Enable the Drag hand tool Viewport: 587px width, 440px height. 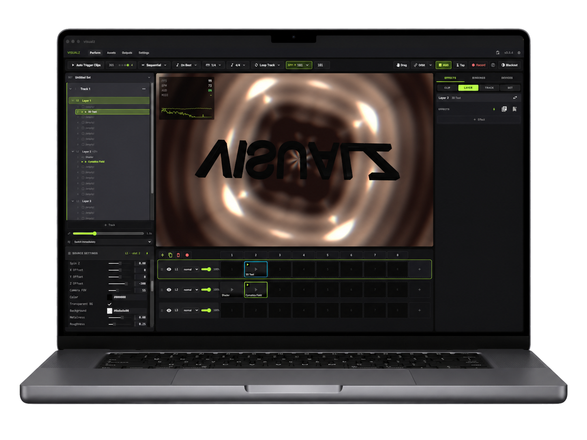[x=401, y=65]
